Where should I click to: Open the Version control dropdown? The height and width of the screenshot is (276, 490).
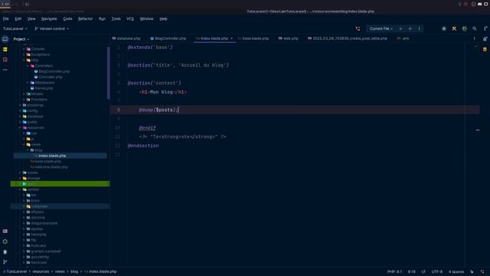click(52, 28)
